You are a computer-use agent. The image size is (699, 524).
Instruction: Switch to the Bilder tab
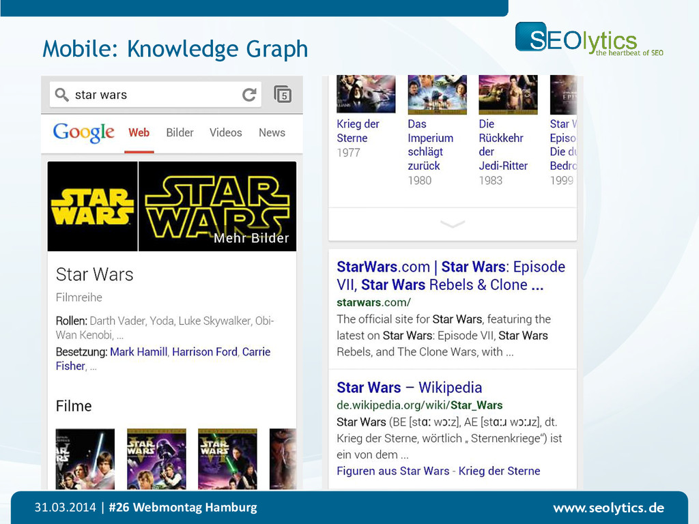180,132
